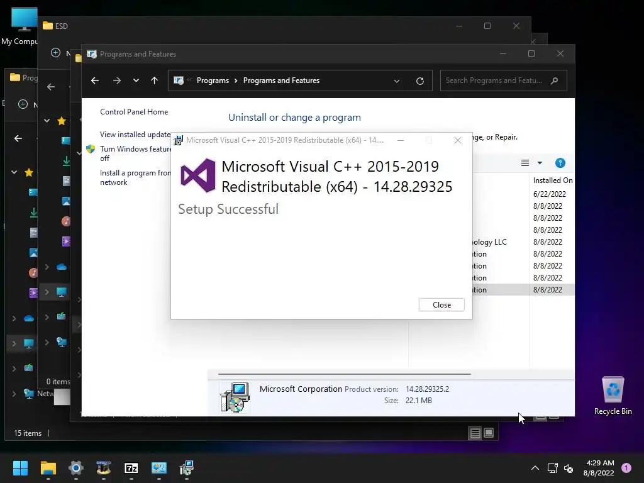The width and height of the screenshot is (644, 483).
Task: Open Control Panel Home link
Action: pyautogui.click(x=134, y=112)
